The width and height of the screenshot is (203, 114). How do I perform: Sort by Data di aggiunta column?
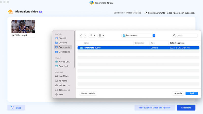point(177,43)
